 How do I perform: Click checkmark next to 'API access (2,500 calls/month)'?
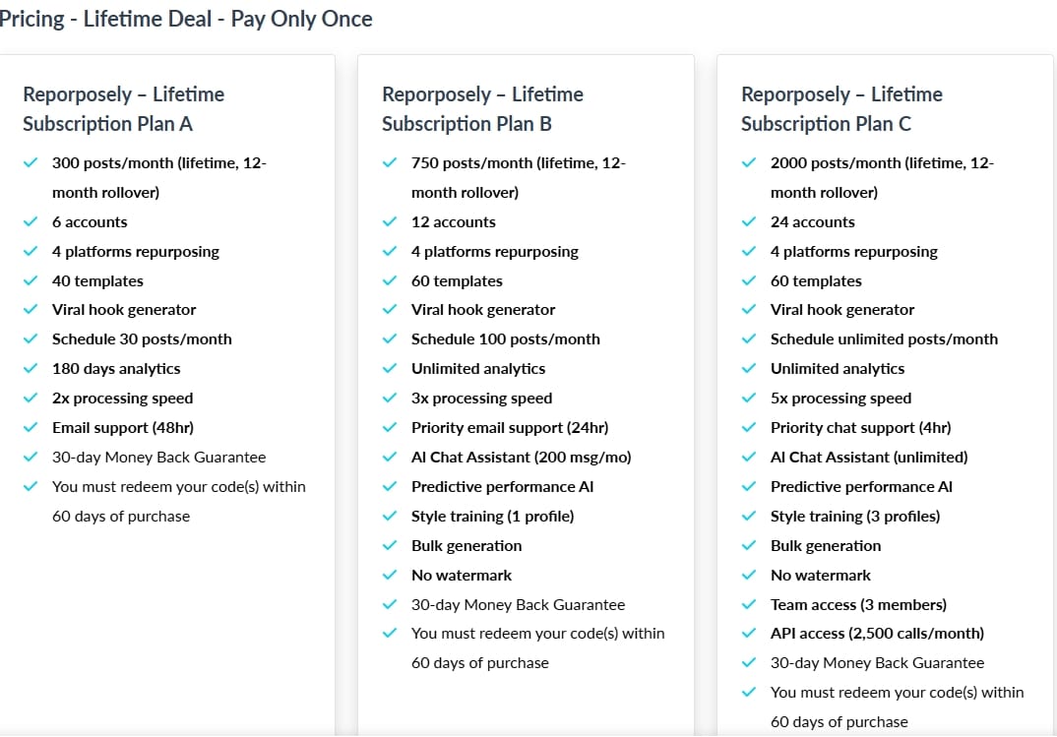pos(749,634)
